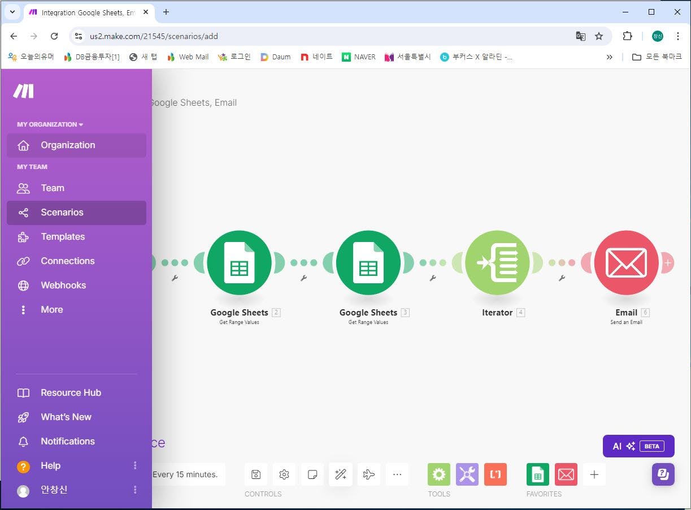Image resolution: width=691 pixels, height=510 pixels.
Task: Open more controls ellipsis menu
Action: [397, 474]
